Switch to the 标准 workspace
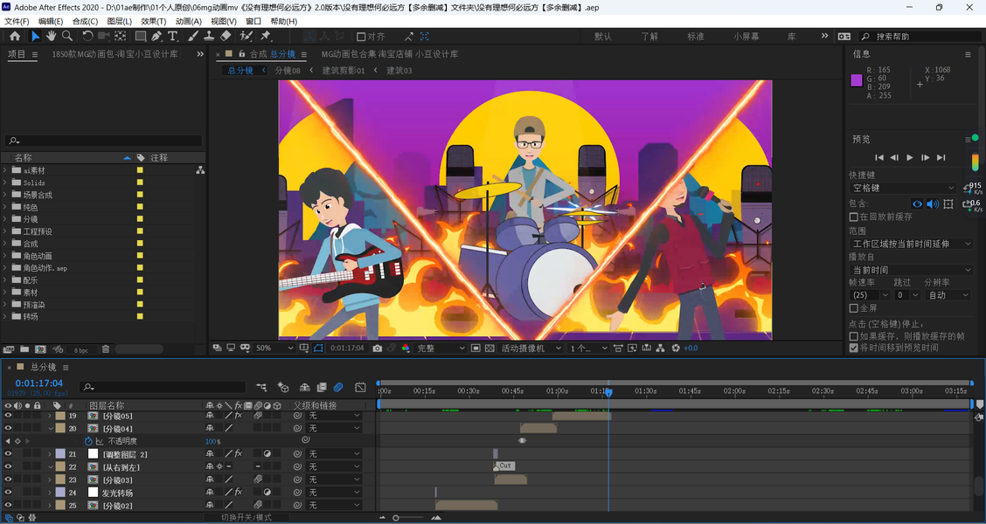 [696, 37]
